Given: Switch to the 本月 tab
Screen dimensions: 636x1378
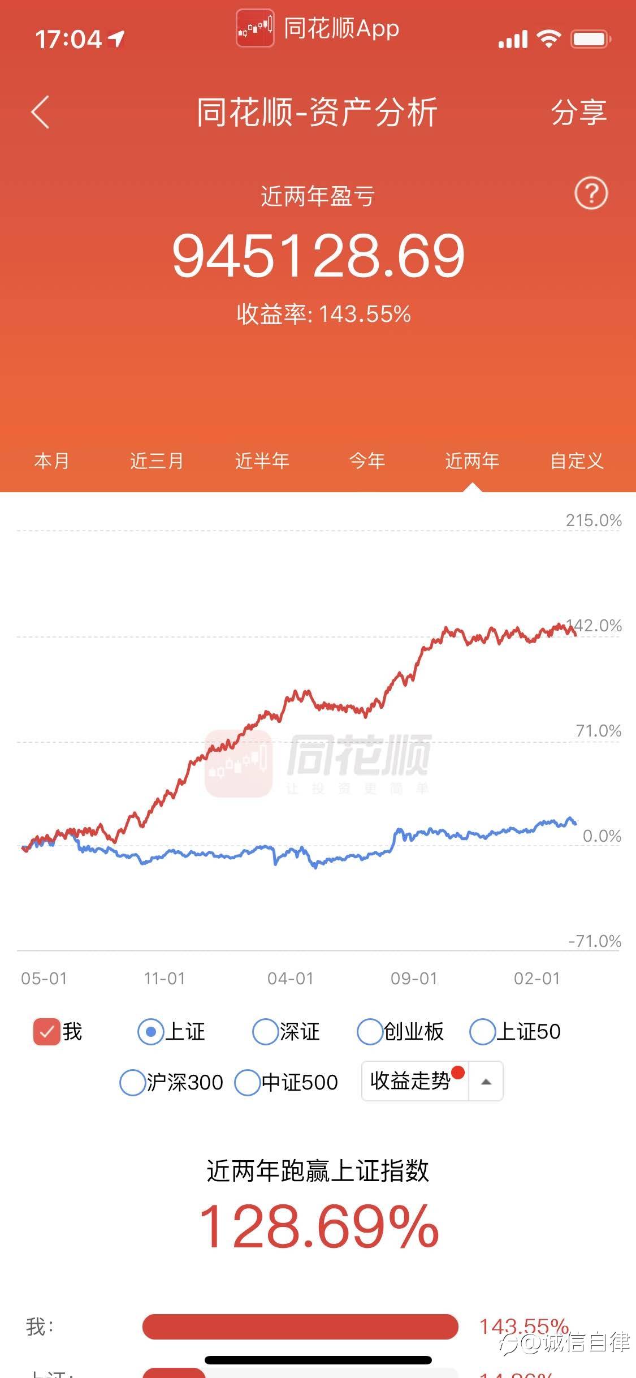Looking at the screenshot, I should pyautogui.click(x=51, y=461).
